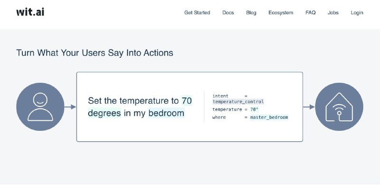Select the highlighted word degrees
The image size is (380, 185).
point(104,113)
